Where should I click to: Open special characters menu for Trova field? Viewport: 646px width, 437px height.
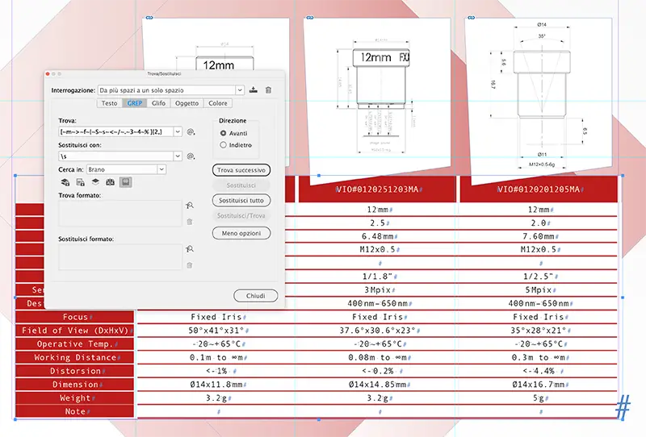pyautogui.click(x=191, y=131)
